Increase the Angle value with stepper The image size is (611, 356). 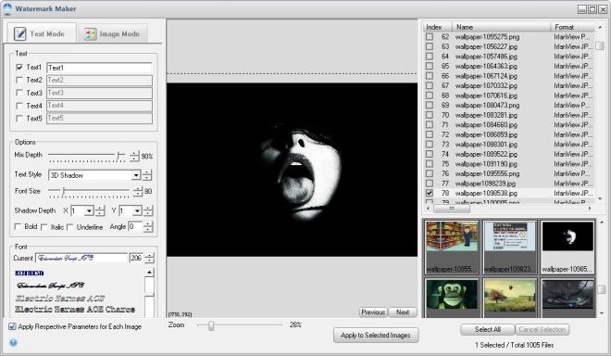[148, 224]
